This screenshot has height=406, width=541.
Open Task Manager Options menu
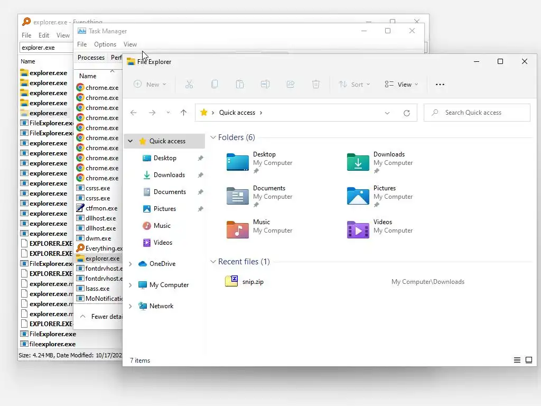coord(105,44)
